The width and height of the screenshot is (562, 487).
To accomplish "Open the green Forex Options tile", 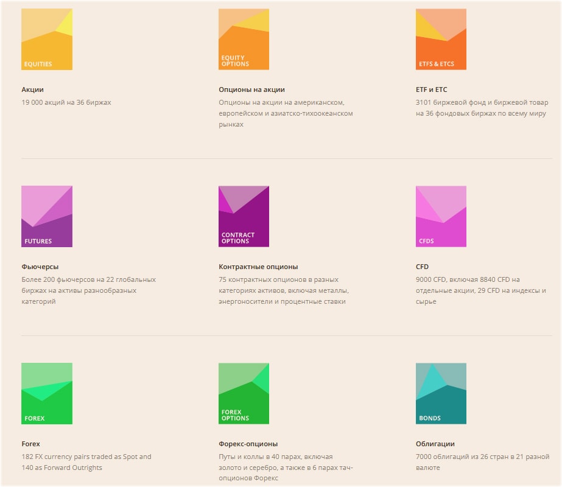I will (x=244, y=393).
